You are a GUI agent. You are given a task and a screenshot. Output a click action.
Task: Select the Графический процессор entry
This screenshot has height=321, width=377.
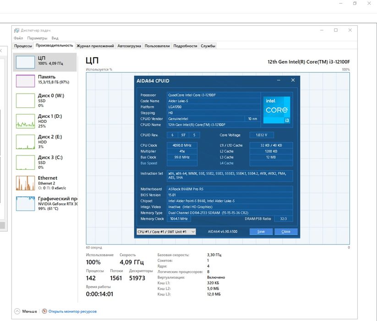click(45, 203)
